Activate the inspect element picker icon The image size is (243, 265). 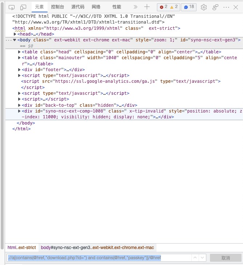[12, 7]
